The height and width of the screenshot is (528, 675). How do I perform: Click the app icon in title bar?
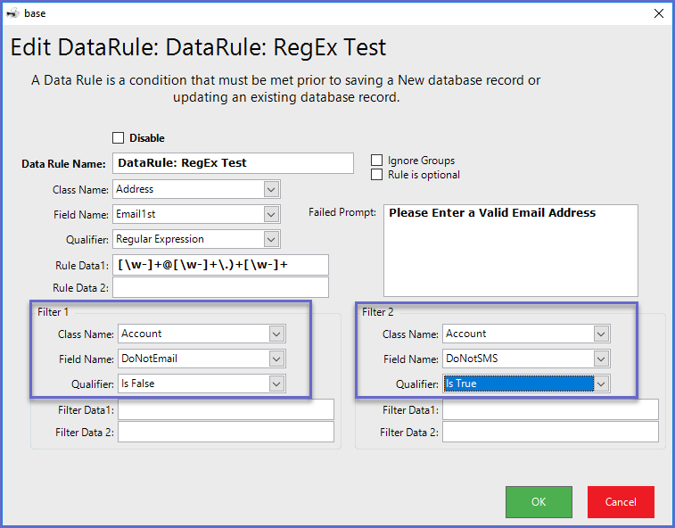click(12, 13)
